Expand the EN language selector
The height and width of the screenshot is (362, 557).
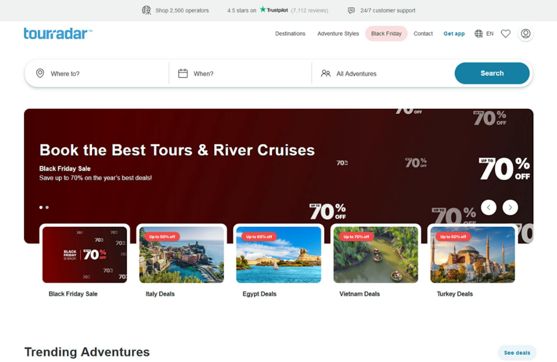tap(490, 34)
